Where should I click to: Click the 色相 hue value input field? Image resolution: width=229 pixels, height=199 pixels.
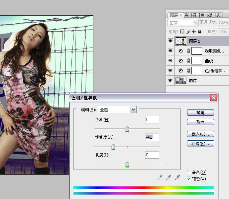[152, 120]
